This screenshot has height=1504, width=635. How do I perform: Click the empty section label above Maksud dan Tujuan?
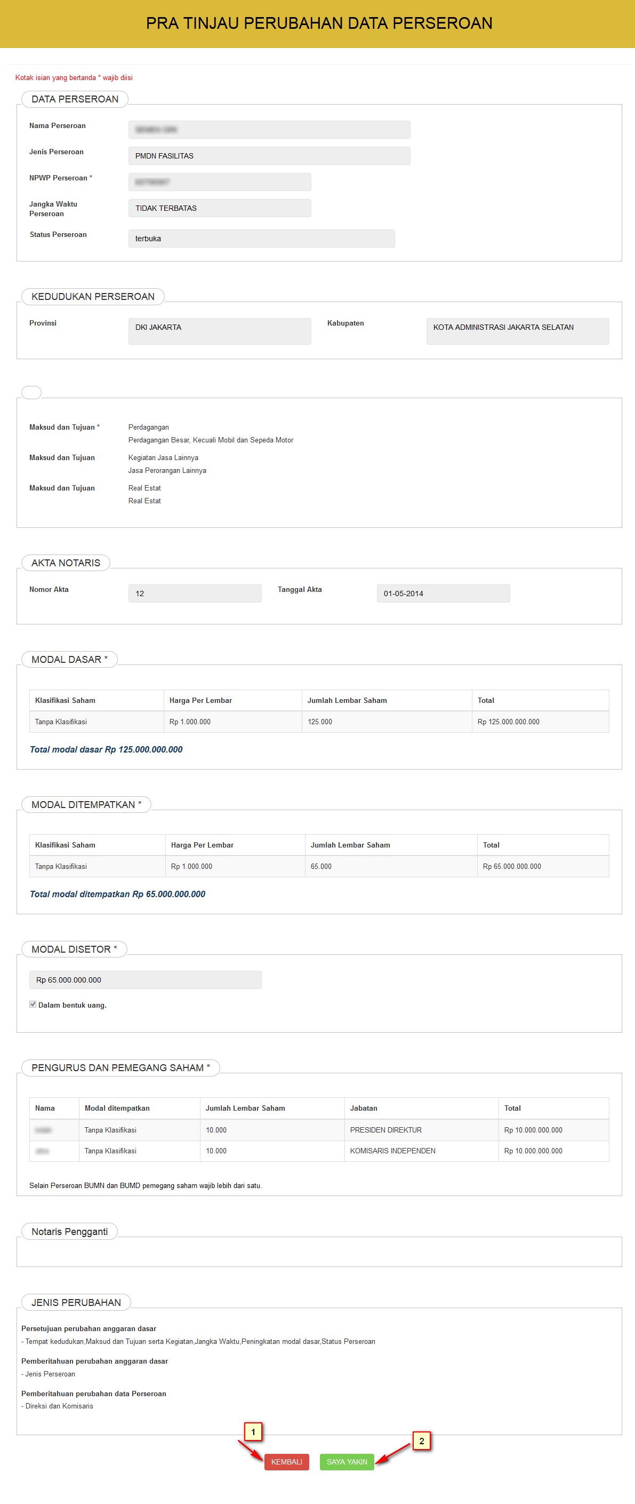tap(31, 392)
